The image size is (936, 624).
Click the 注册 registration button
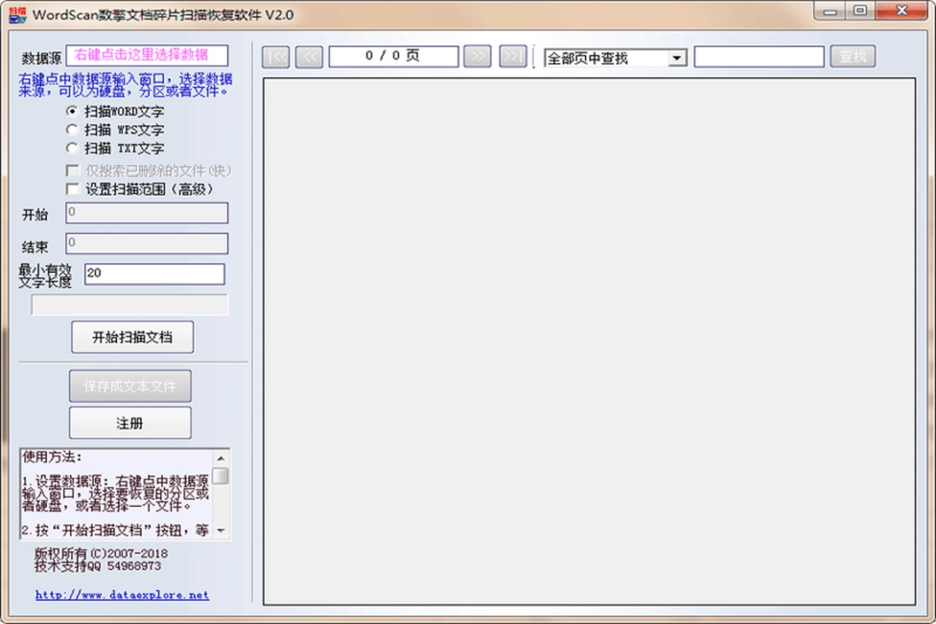(129, 422)
